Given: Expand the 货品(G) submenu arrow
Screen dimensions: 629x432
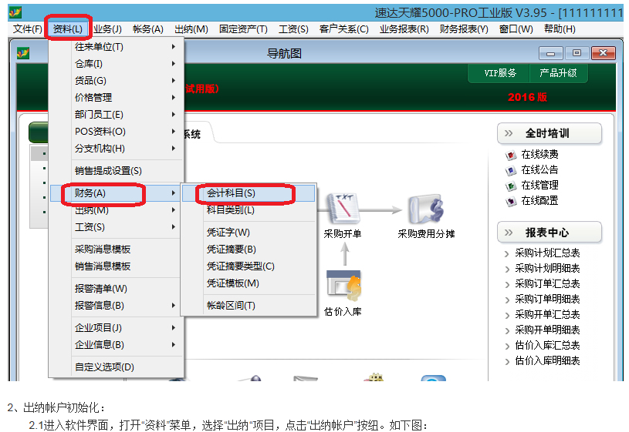Looking at the screenshot, I should pyautogui.click(x=174, y=81).
